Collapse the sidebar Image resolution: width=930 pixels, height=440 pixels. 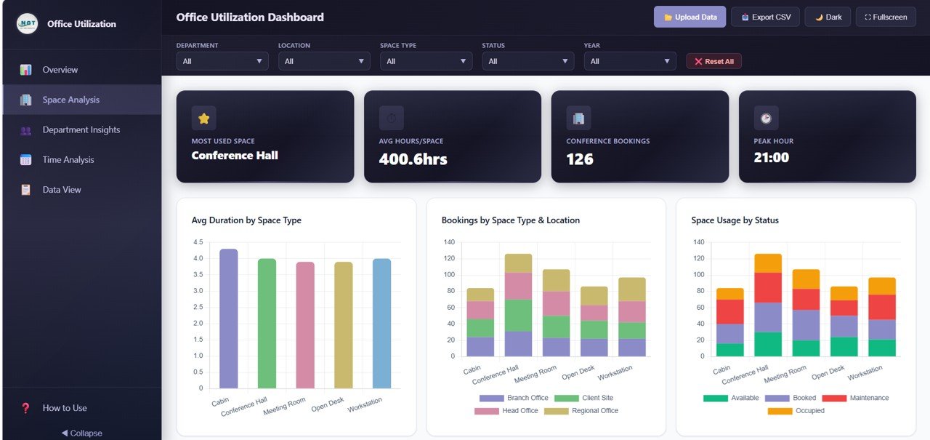[81, 433]
